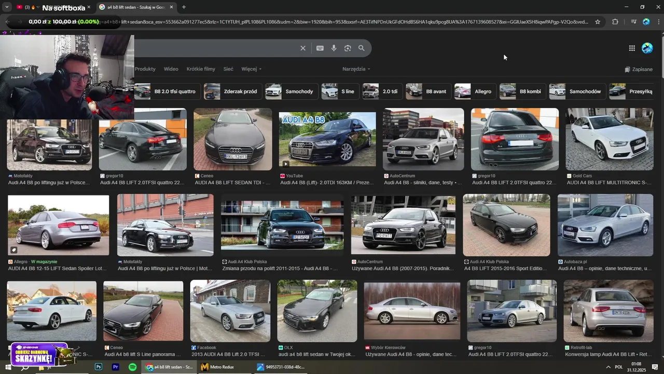Select the Samochodów filter chip
Image resolution: width=664 pixels, height=374 pixels.
pos(577,91)
